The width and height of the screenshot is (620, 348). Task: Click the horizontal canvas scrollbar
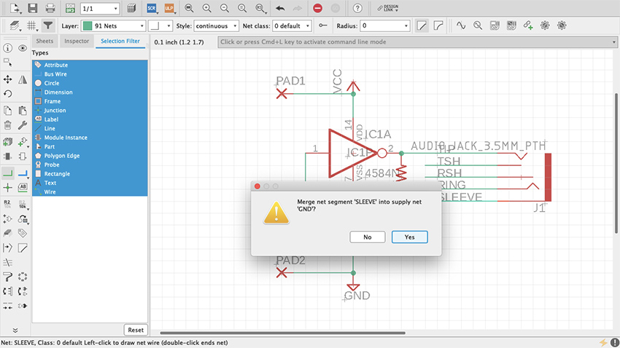coord(283,333)
